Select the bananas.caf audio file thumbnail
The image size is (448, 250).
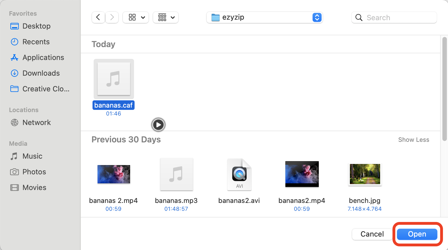114,79
